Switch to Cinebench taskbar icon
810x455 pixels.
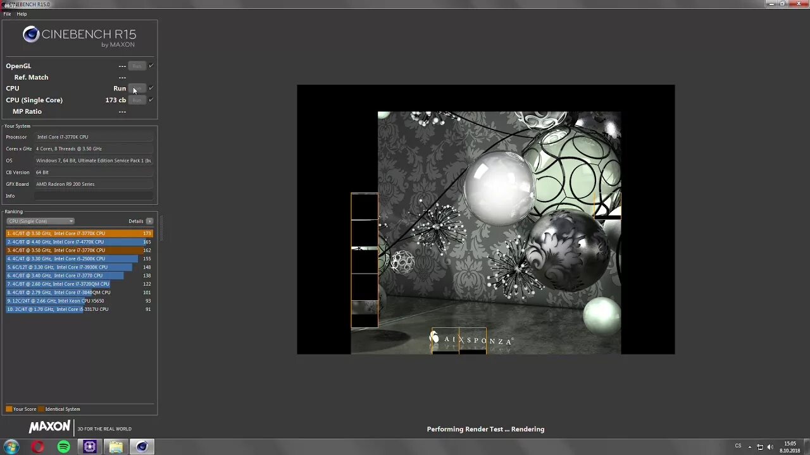pyautogui.click(x=142, y=447)
